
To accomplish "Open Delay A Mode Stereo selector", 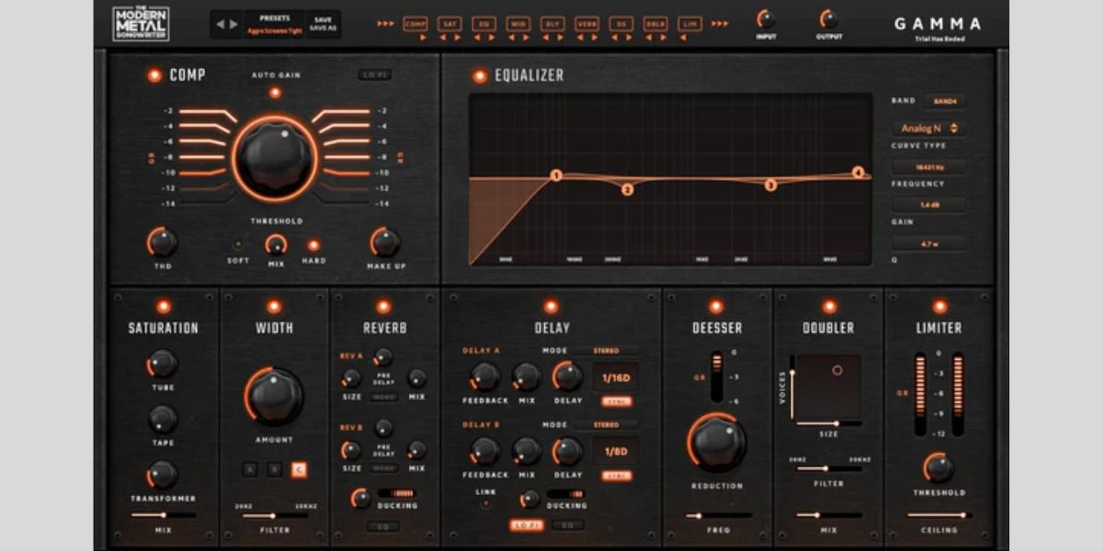I will click(607, 350).
